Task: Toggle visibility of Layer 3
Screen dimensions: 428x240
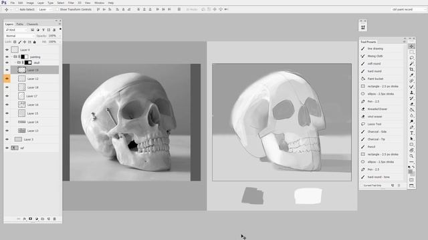Action: click(7, 139)
